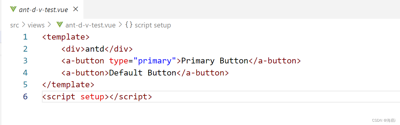Click the Vue file icon in breadcrumbs

59,25
